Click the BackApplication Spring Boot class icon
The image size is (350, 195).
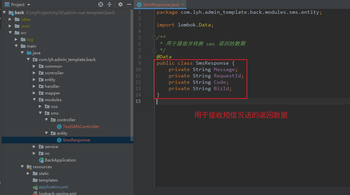click(x=41, y=160)
